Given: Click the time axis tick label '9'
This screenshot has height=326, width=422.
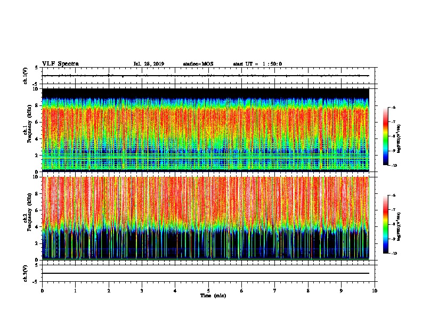Looking at the screenshot, I should click(x=341, y=291).
